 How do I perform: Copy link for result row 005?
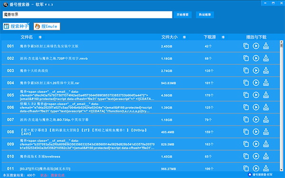click(246, 95)
